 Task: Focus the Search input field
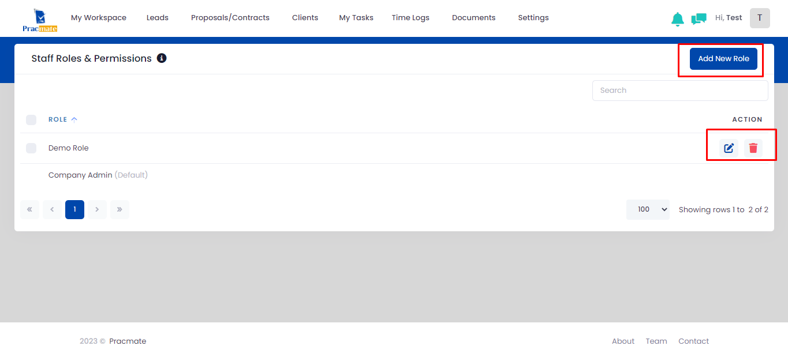(x=680, y=91)
